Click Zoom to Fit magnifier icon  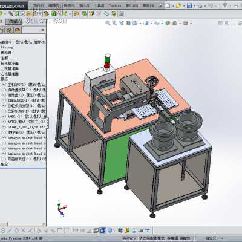pos(108,23)
